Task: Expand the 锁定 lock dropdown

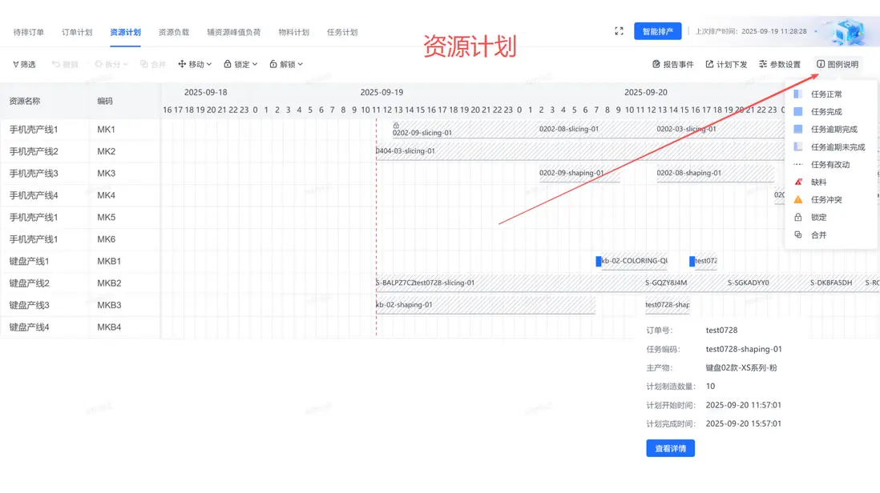Action: point(240,64)
